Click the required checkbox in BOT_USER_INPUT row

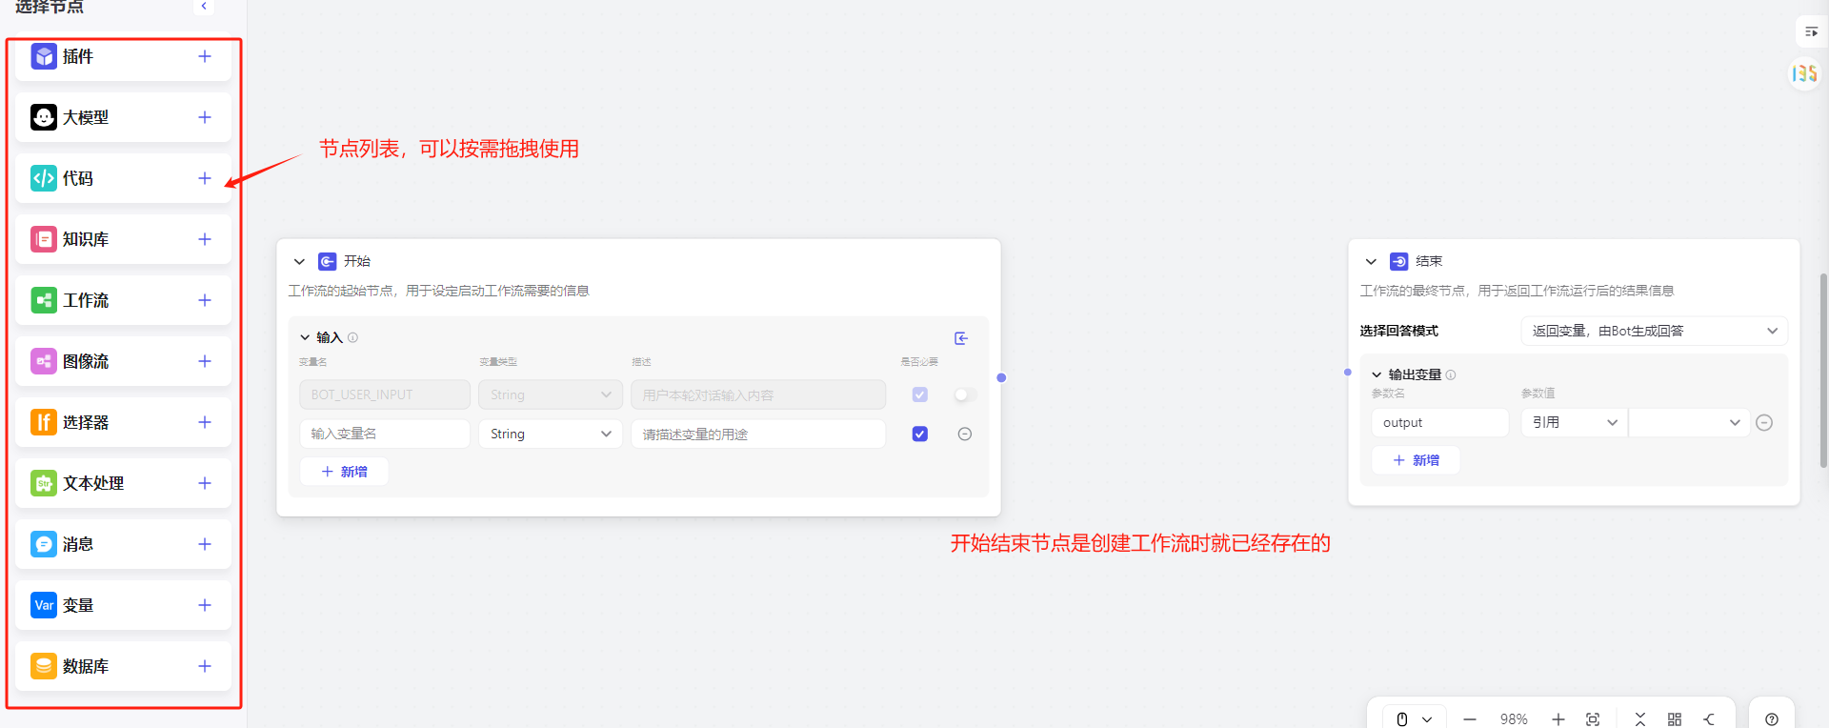pos(919,394)
